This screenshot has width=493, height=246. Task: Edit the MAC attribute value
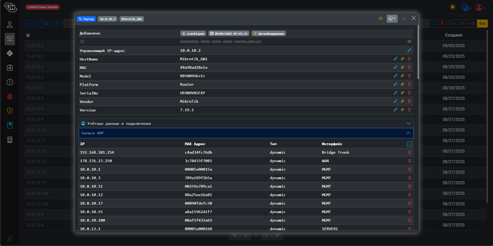tap(395, 67)
